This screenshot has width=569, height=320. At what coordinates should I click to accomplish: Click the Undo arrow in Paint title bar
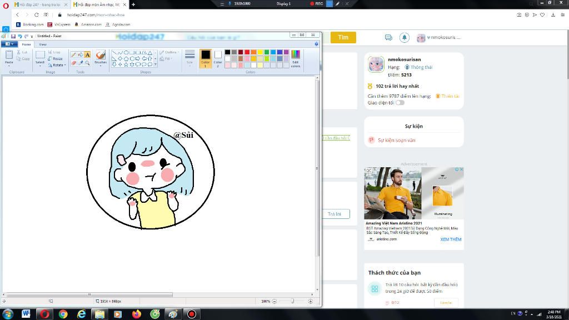coord(20,36)
